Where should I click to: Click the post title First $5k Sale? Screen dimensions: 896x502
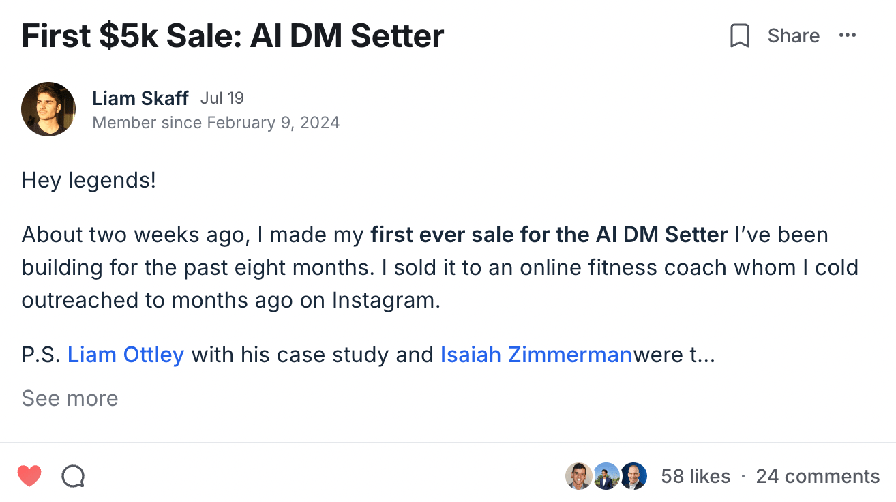233,35
